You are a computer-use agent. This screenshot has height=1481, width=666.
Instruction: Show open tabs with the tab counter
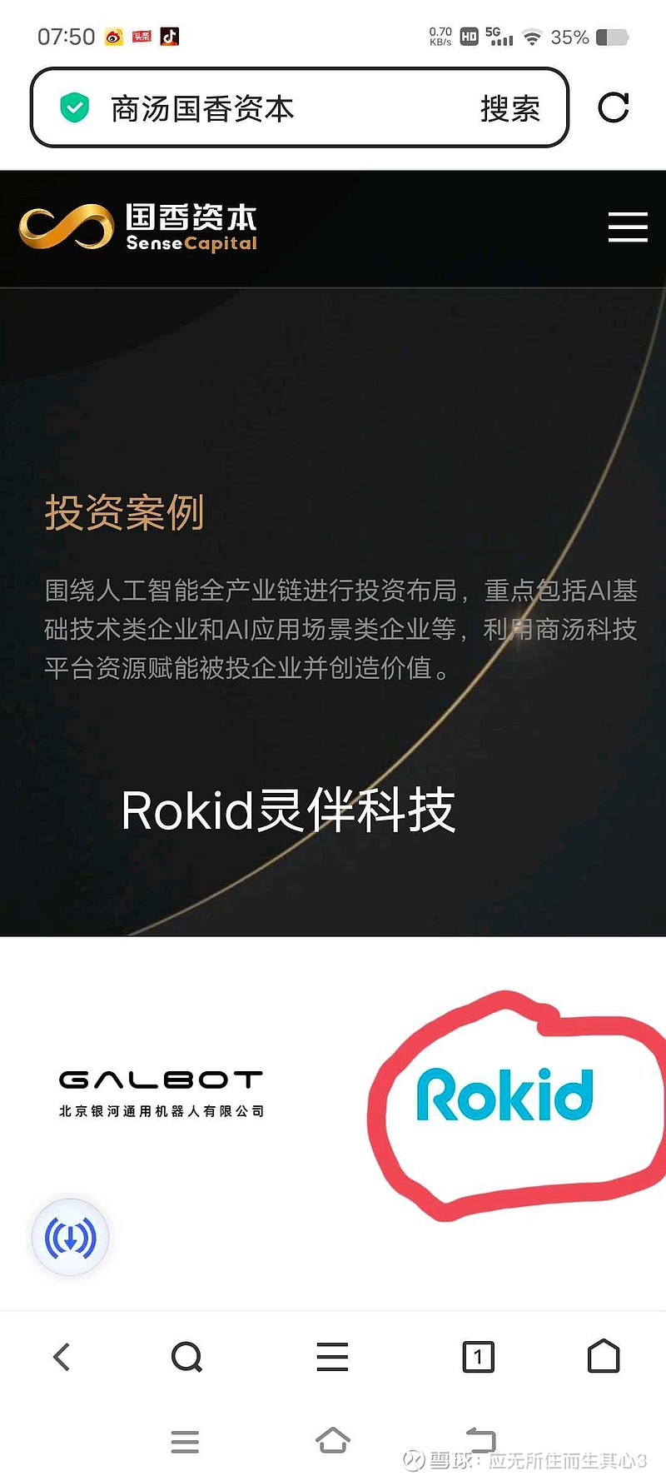(x=478, y=1357)
